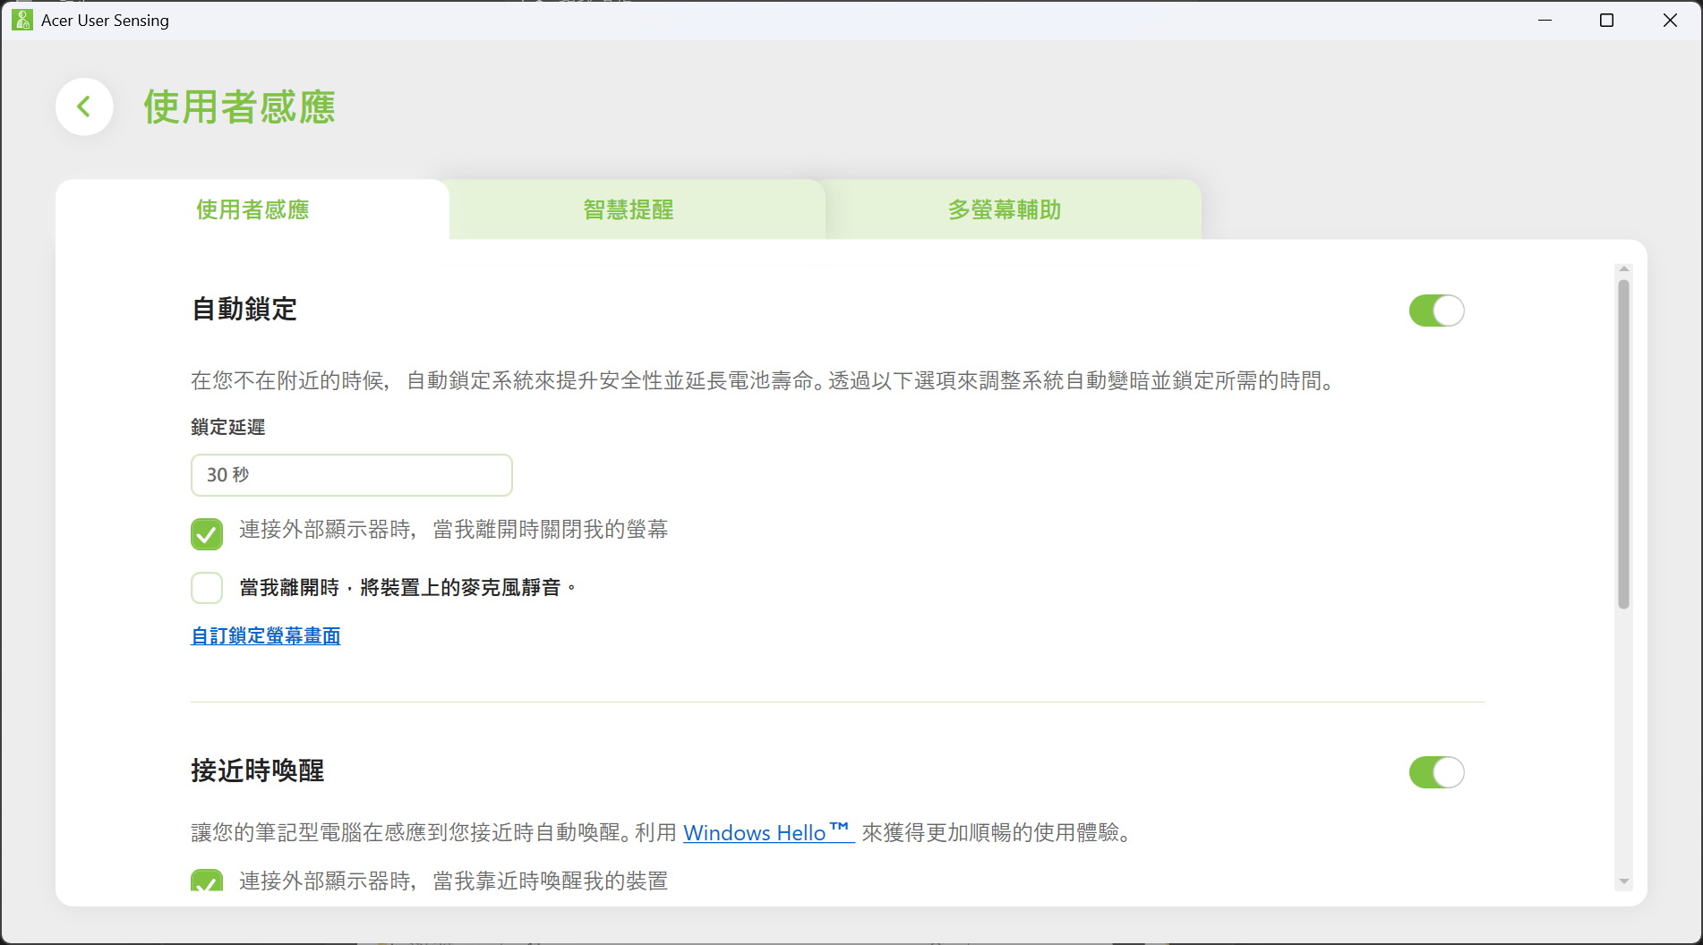Uncheck 當我離開時關閉我的螢幕 checkbox
The image size is (1703, 945).
coord(207,534)
